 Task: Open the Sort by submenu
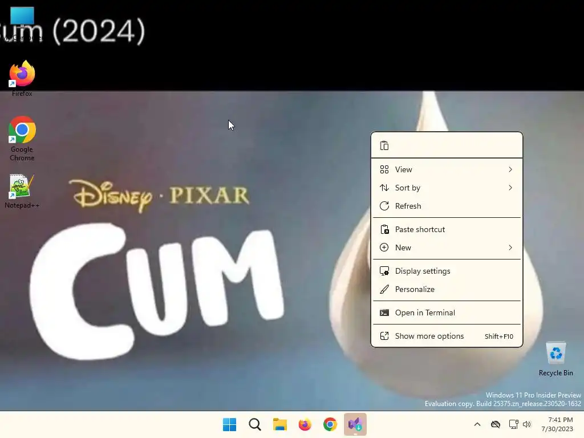point(447,188)
